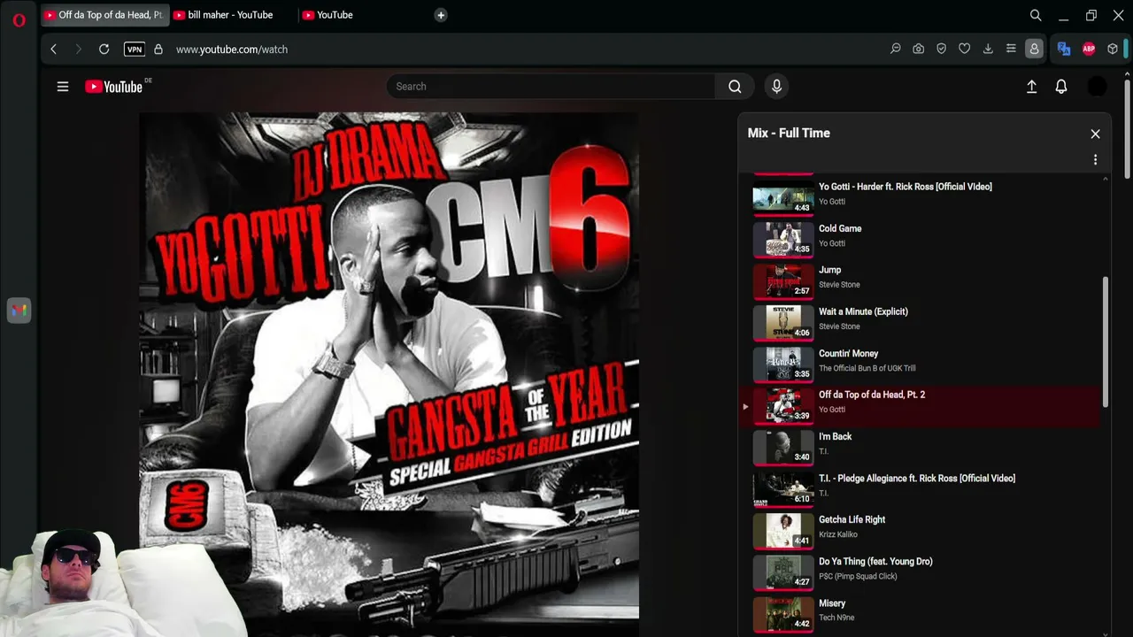Open a new browser tab

pos(441,15)
